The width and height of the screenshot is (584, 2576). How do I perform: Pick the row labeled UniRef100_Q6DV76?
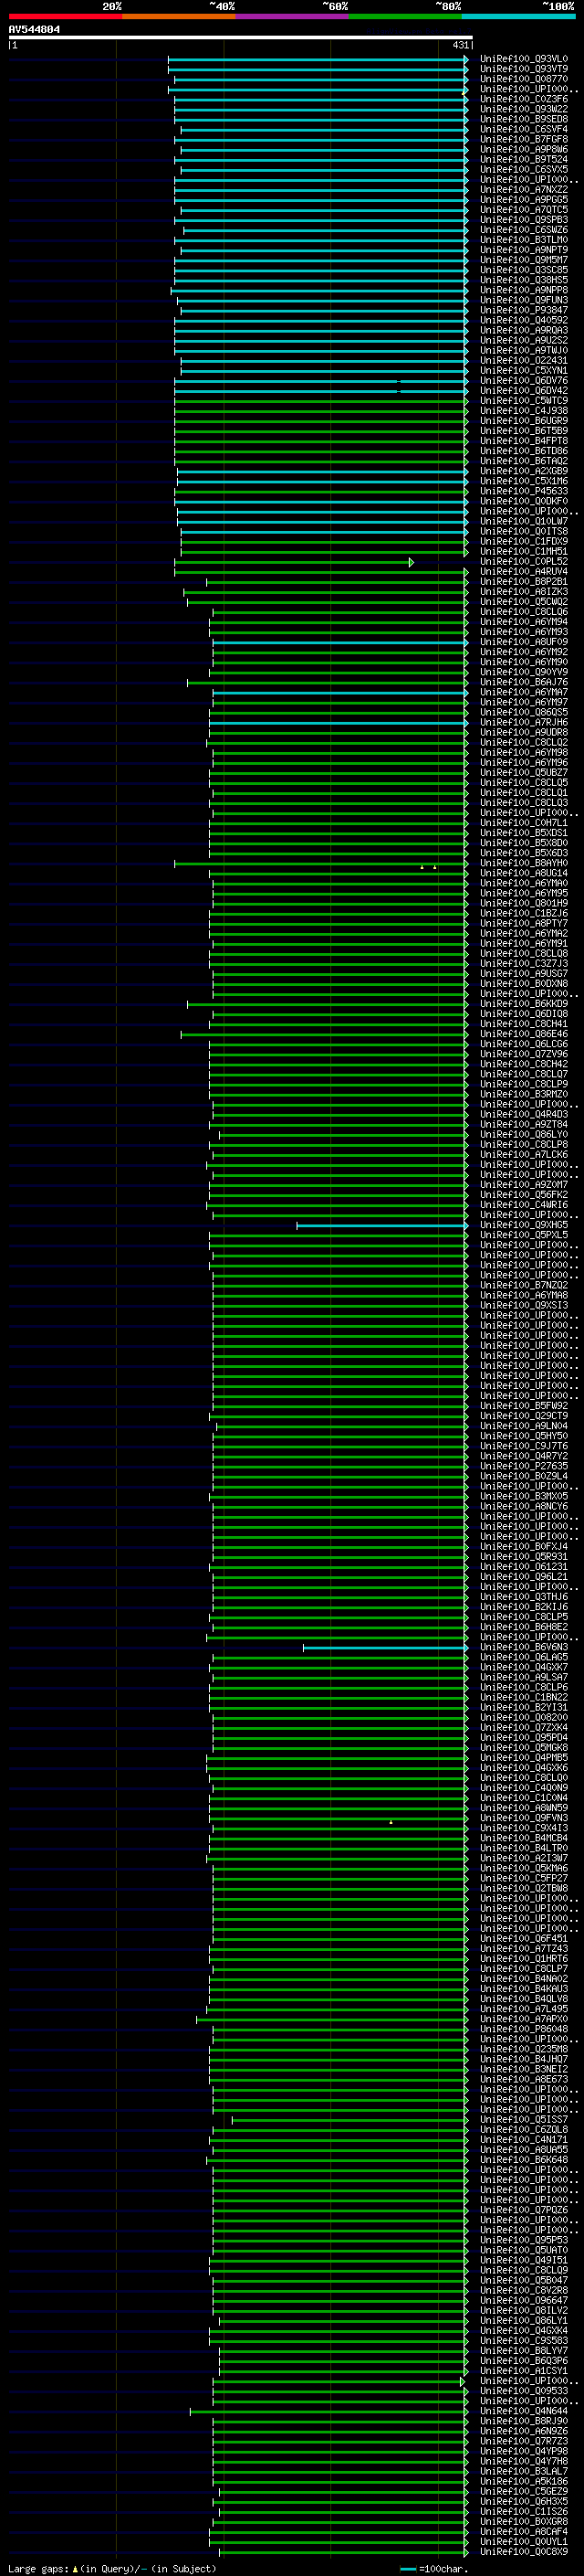click(x=523, y=381)
